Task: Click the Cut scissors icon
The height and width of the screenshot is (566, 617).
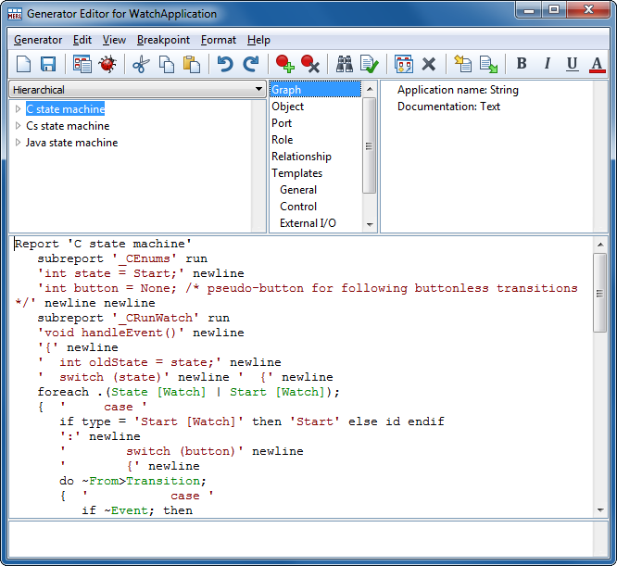Action: point(141,64)
